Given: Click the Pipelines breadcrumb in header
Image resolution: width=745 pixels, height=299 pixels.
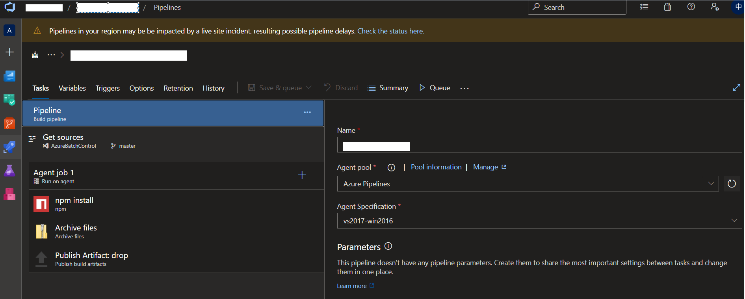Looking at the screenshot, I should click(167, 7).
